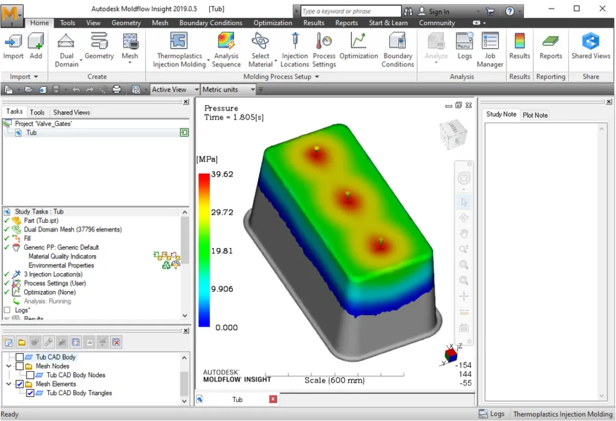The width and height of the screenshot is (616, 421).
Task: Collapse the Mesh Nodes tree node
Action: coord(8,366)
